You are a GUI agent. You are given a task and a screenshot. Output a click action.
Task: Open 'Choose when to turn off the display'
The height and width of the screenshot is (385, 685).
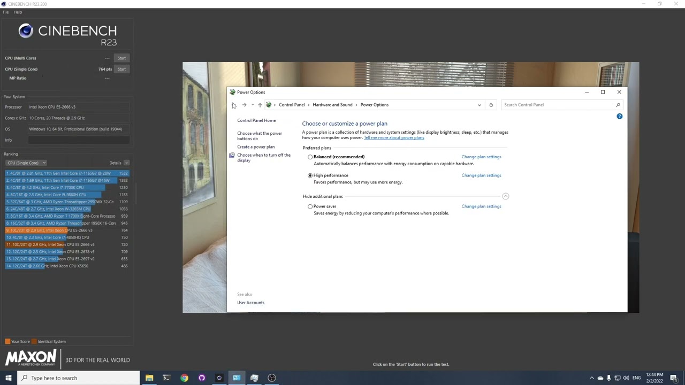(264, 158)
